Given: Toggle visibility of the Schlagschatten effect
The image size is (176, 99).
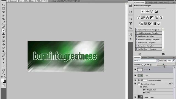Looking at the screenshot, I should pos(144,90).
